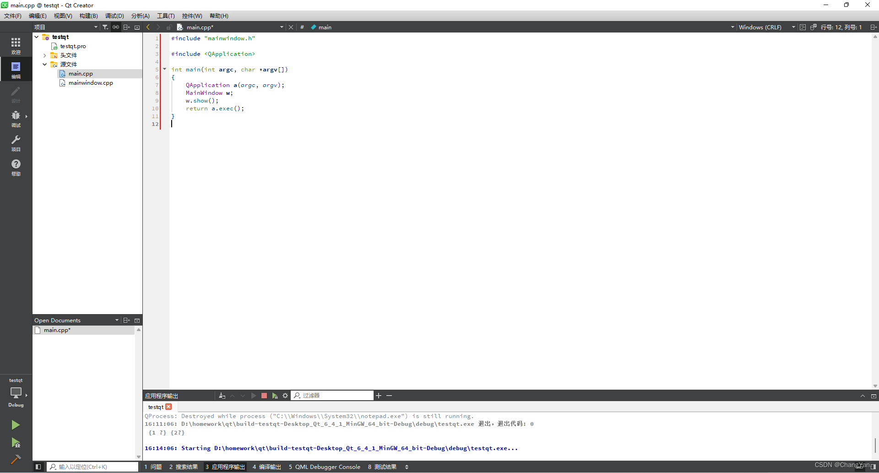Open the symbol dropdown next to main
The height and width of the screenshot is (473, 879).
[732, 27]
